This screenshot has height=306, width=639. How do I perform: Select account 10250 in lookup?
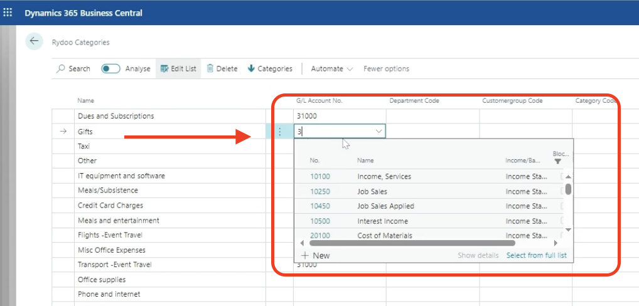point(320,191)
